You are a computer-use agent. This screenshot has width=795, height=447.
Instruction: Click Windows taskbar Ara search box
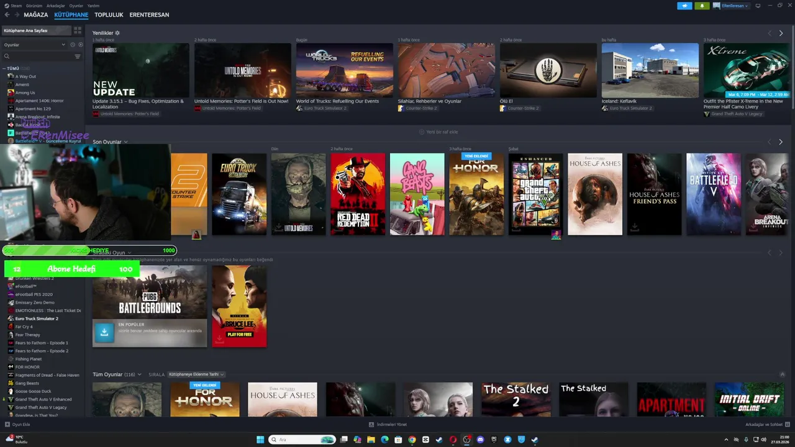pyautogui.click(x=302, y=440)
